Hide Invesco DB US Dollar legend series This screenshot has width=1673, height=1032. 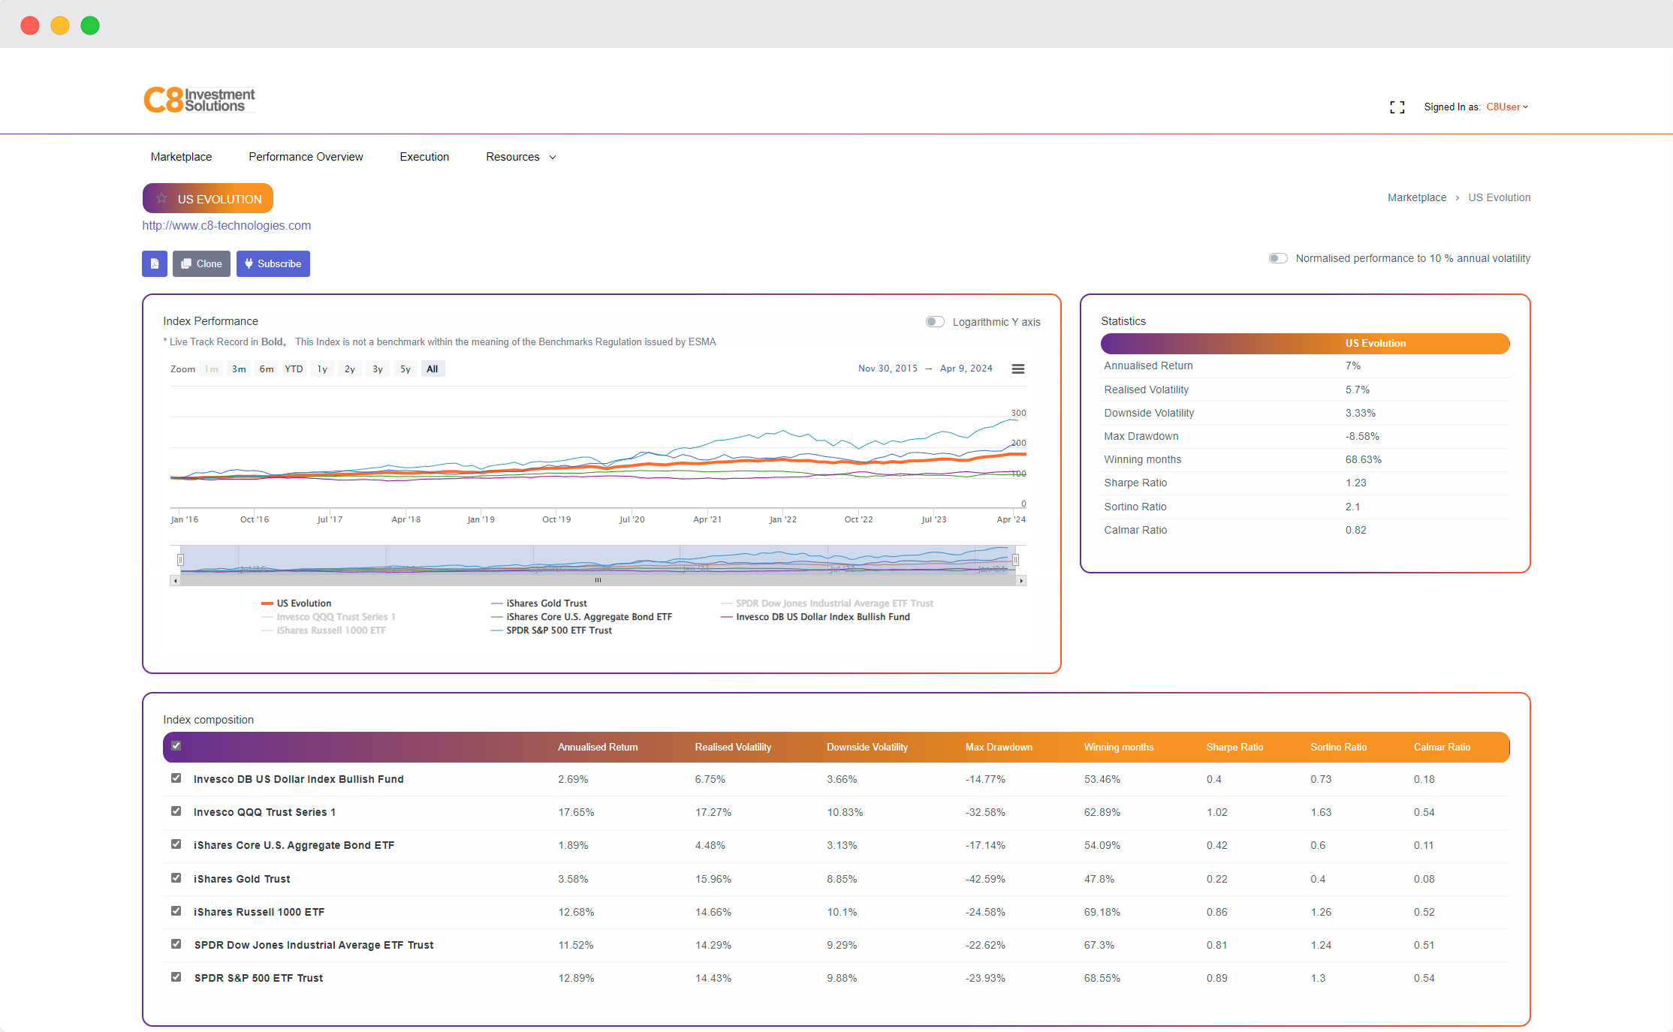[815, 617]
